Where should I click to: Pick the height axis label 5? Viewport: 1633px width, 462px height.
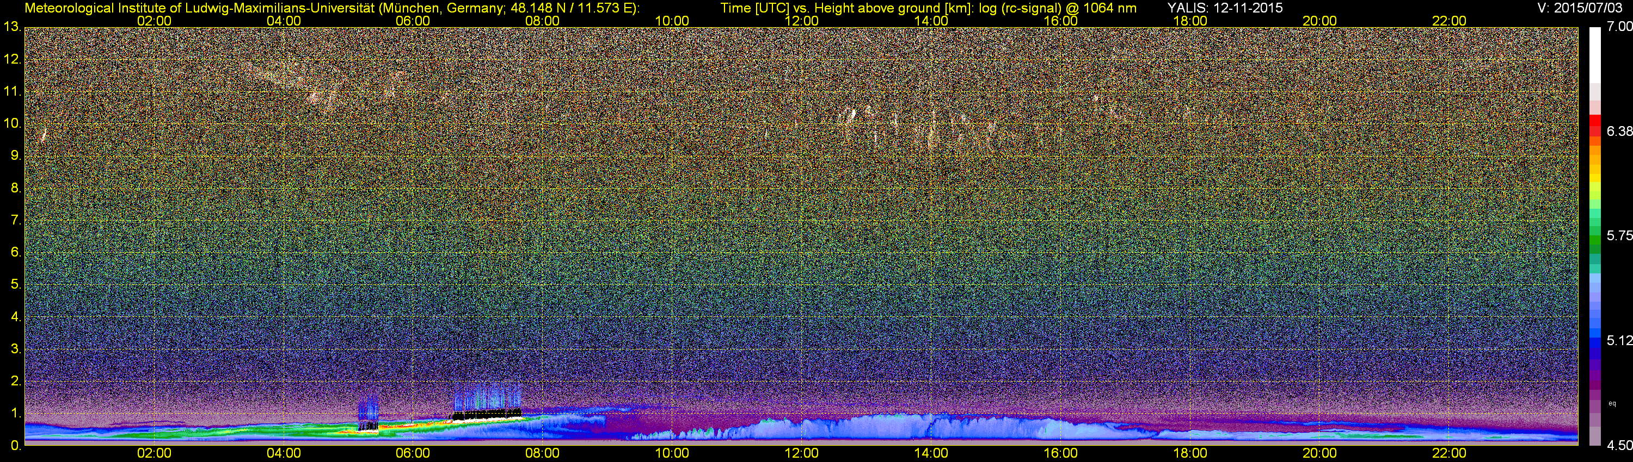coord(16,285)
